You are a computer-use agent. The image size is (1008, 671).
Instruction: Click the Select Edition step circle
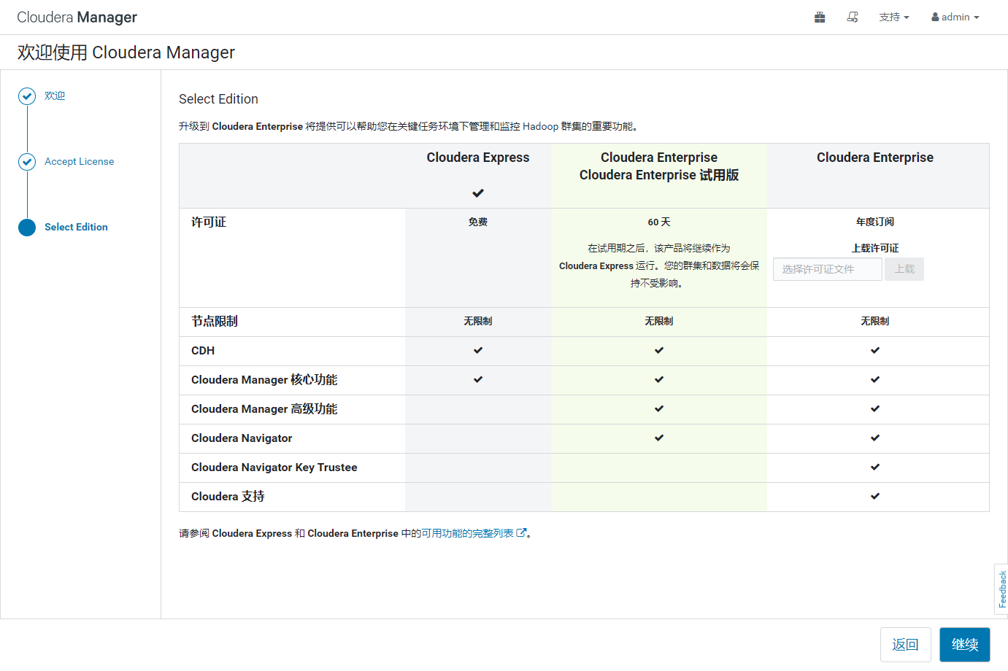(27, 228)
